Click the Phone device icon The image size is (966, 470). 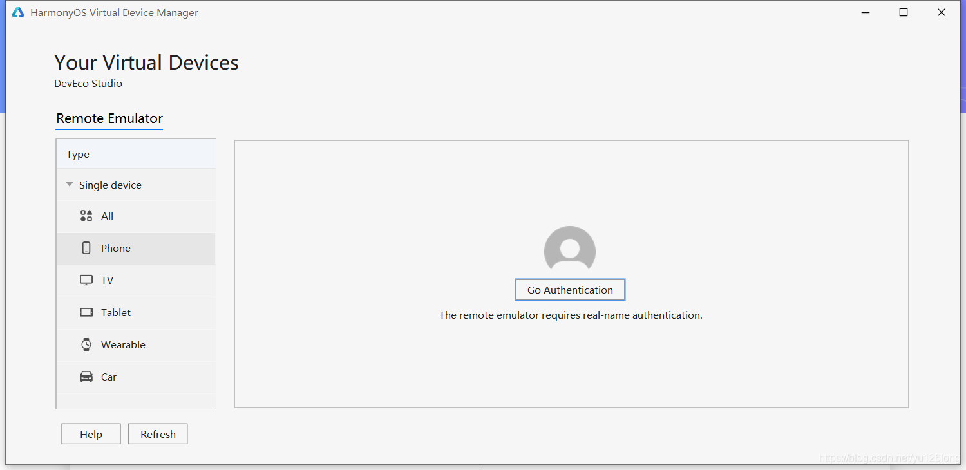[x=86, y=248]
